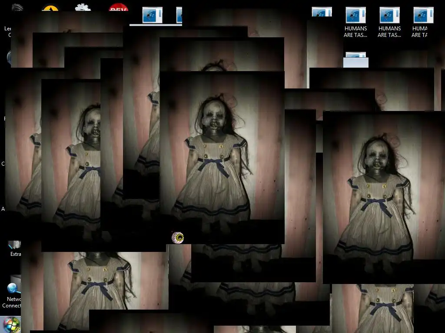
Task: Select the fully visible unlabeled blue shortcut icon
Action: pyautogui.click(x=153, y=15)
